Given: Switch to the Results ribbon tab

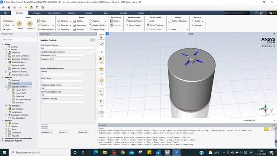Looking at the screenshot, I should [x=89, y=13].
